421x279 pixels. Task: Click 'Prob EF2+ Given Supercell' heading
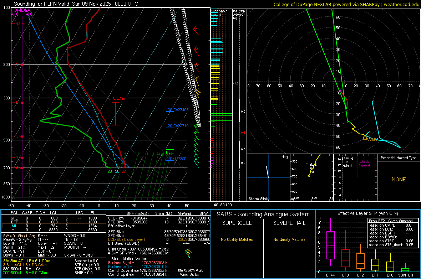[391, 221]
